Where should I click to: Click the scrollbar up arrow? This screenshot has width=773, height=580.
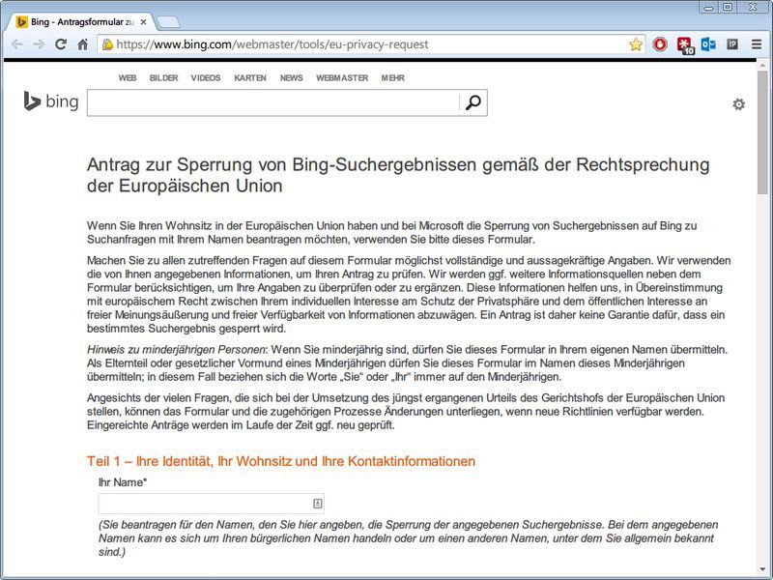click(762, 67)
